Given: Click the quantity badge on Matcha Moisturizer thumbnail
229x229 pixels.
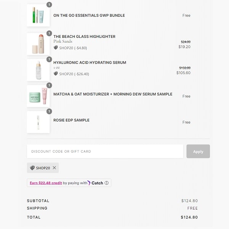Looking at the screenshot, I should 49,85.
